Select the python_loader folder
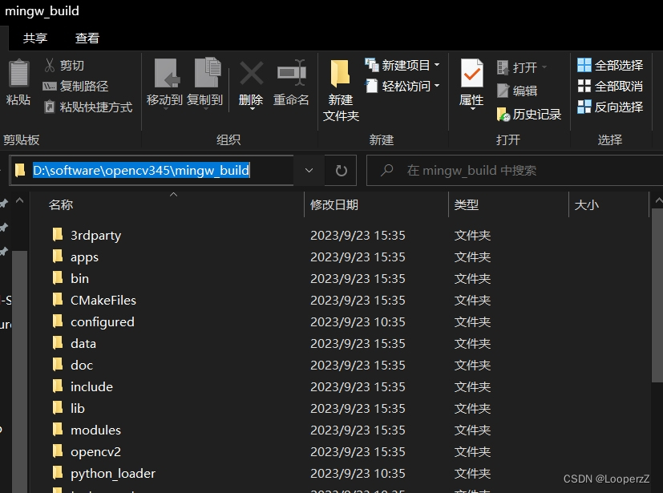 (x=113, y=474)
